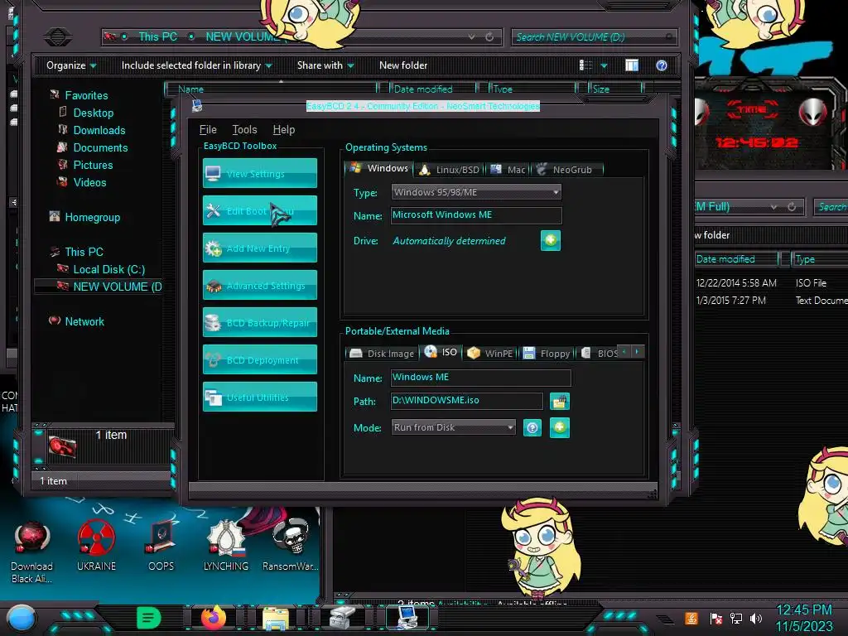Open the Help menu in EasyBCD
848x636 pixels.
[x=284, y=130]
